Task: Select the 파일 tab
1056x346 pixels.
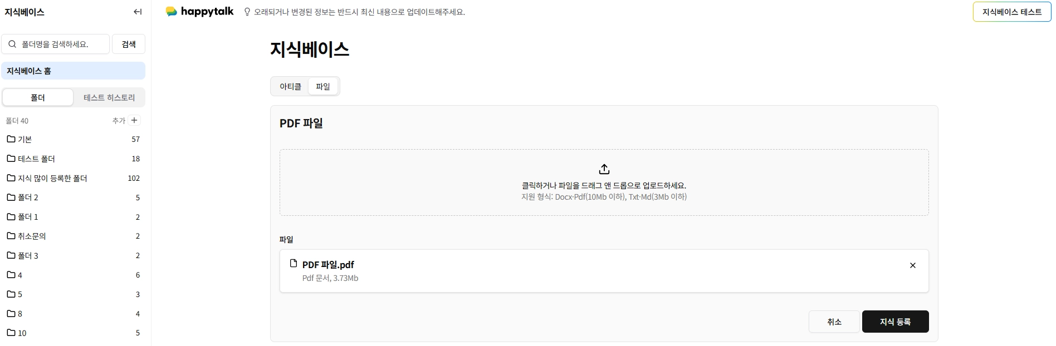Action: coord(323,86)
